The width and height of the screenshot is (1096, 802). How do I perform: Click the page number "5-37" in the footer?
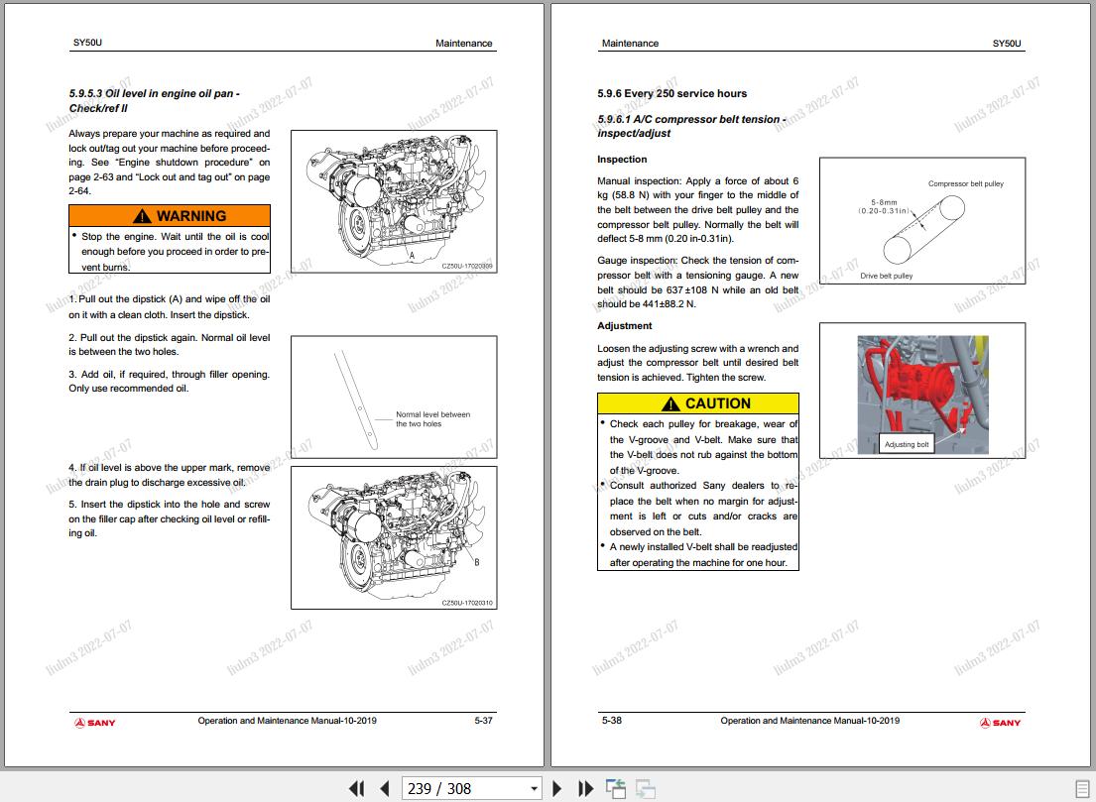point(484,721)
